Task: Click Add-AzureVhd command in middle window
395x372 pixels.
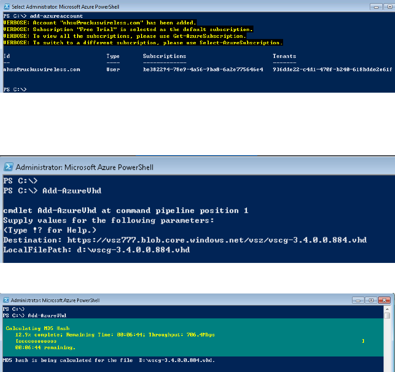Action: 72,191
